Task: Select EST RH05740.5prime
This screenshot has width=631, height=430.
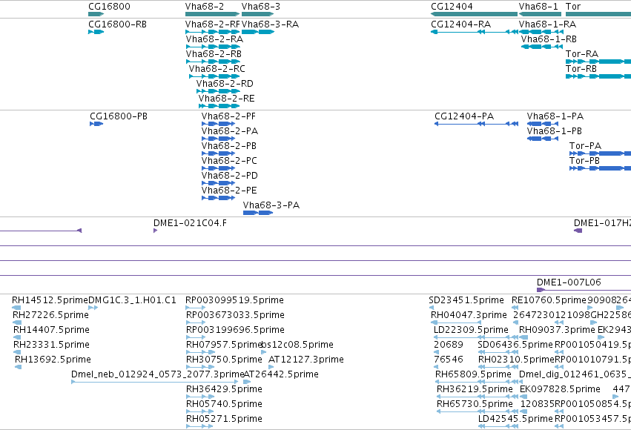Action: (x=224, y=405)
